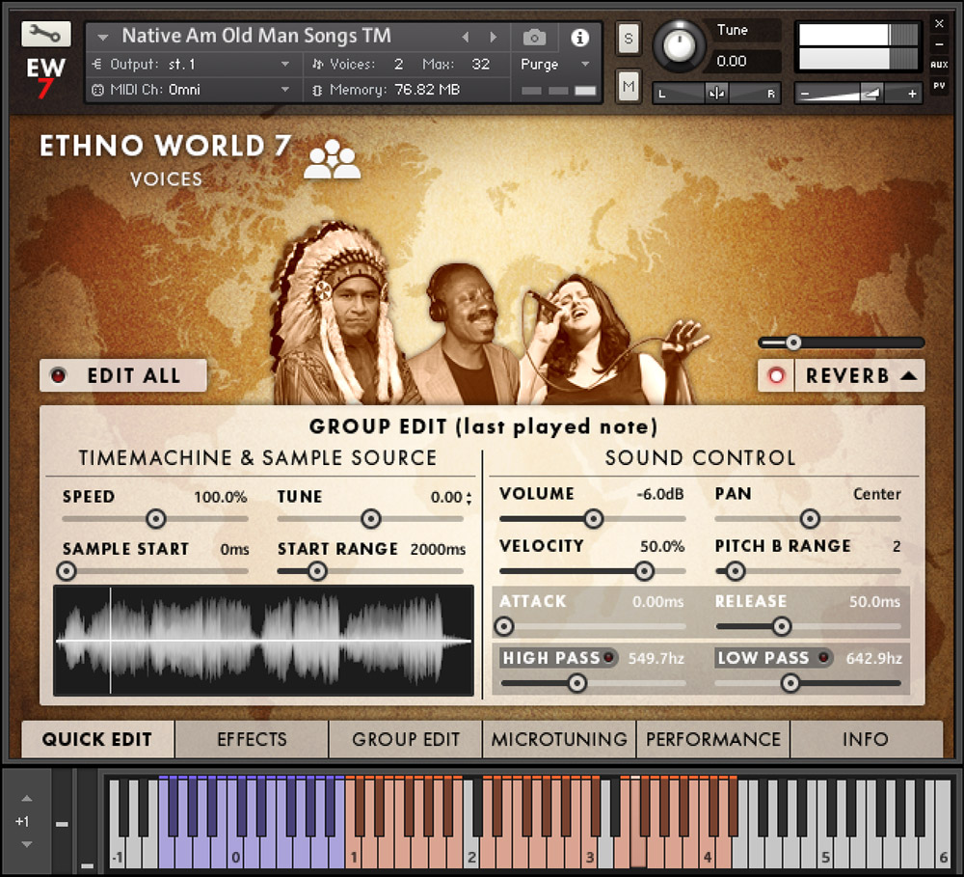The width and height of the screenshot is (964, 877).
Task: Toggle the EDIT ALL switch
Action: (123, 375)
